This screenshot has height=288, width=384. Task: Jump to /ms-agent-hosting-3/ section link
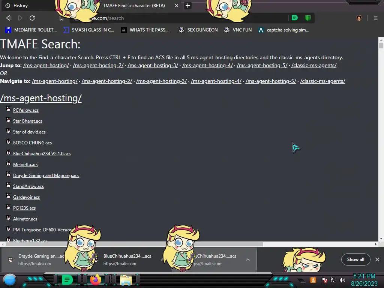point(153,65)
